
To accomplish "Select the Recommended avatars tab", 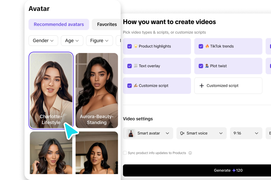I will coord(59,24).
